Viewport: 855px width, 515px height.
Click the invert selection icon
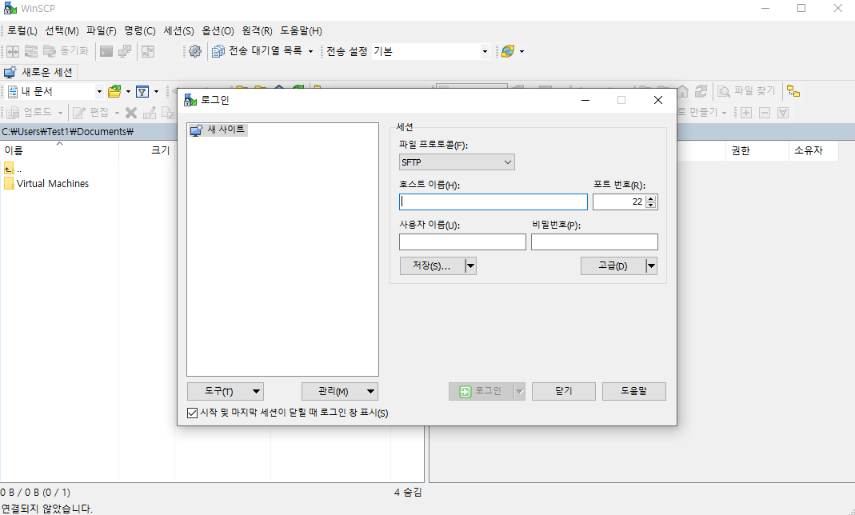pyautogui.click(x=783, y=113)
